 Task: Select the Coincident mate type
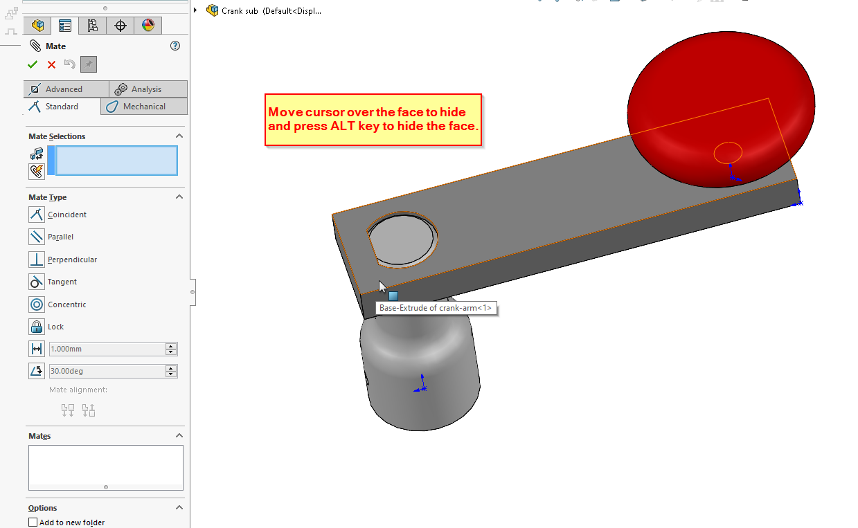tap(37, 215)
